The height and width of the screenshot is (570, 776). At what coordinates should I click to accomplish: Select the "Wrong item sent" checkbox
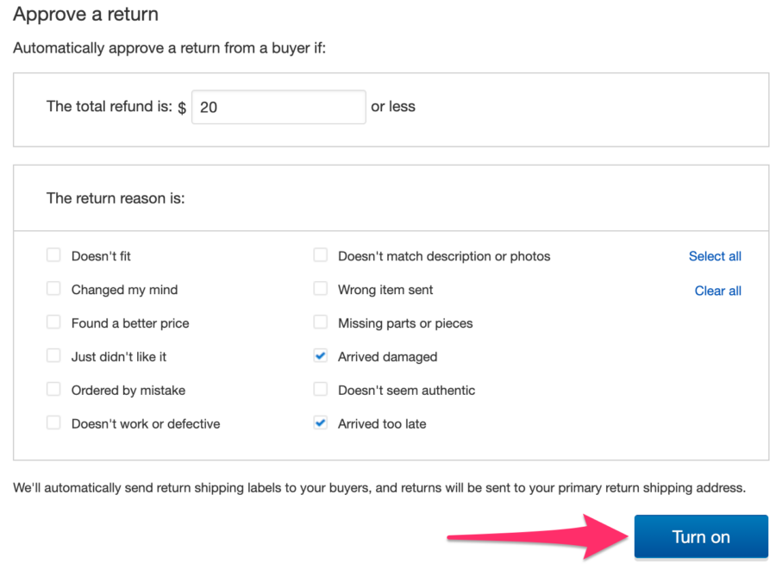(321, 289)
